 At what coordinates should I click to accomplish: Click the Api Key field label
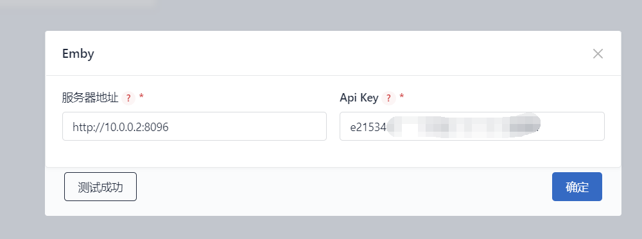point(359,98)
